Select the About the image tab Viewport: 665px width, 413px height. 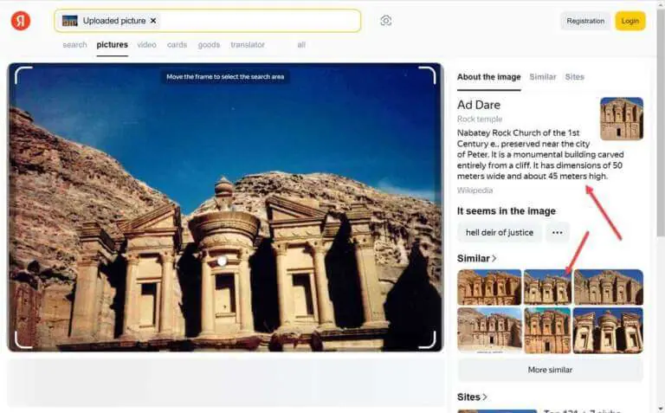(488, 77)
